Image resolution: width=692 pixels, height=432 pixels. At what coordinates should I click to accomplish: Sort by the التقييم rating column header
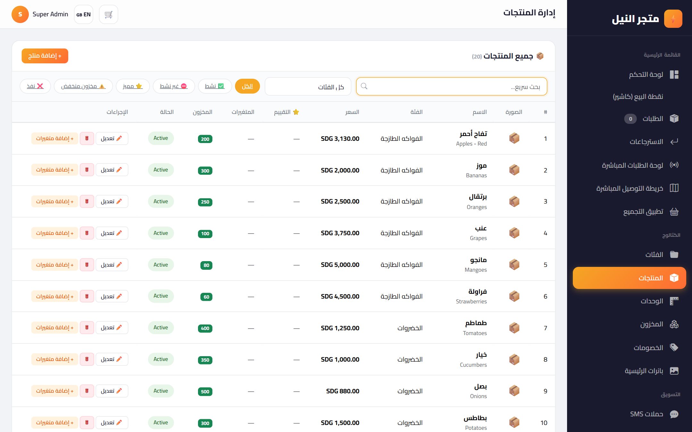[x=287, y=112]
